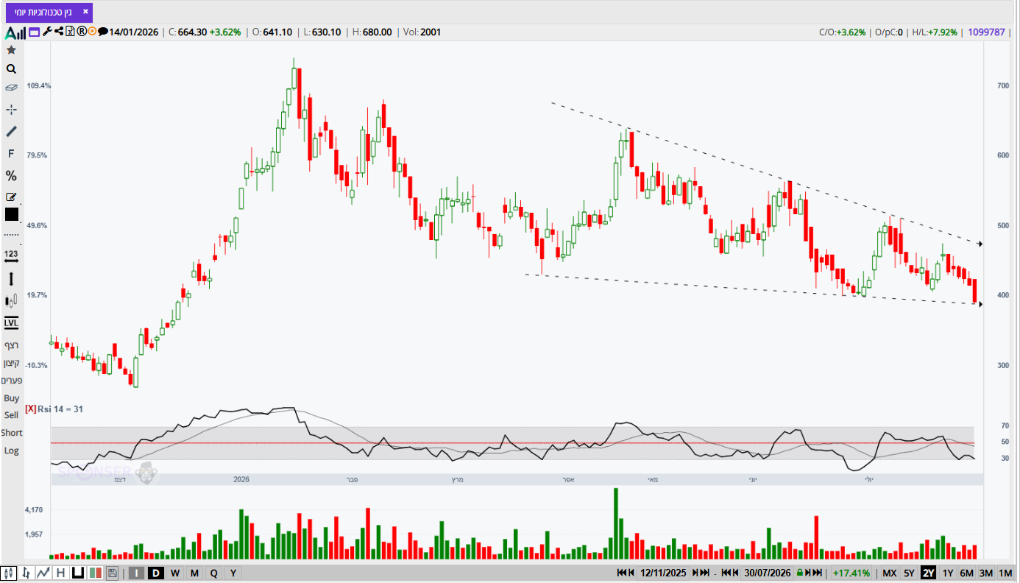Viewport: 1020px width, 583px height.
Task: Select the Y yearly interval
Action: pyautogui.click(x=233, y=573)
